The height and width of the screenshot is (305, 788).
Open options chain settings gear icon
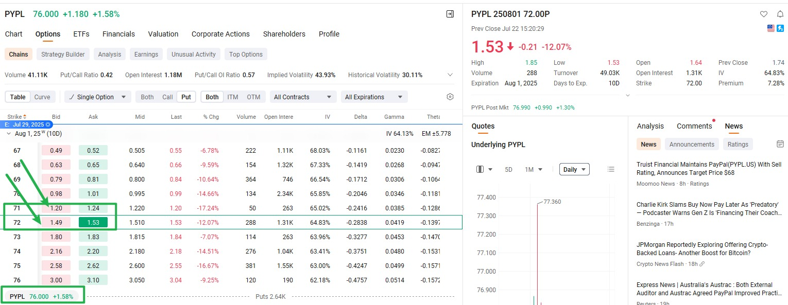click(450, 97)
